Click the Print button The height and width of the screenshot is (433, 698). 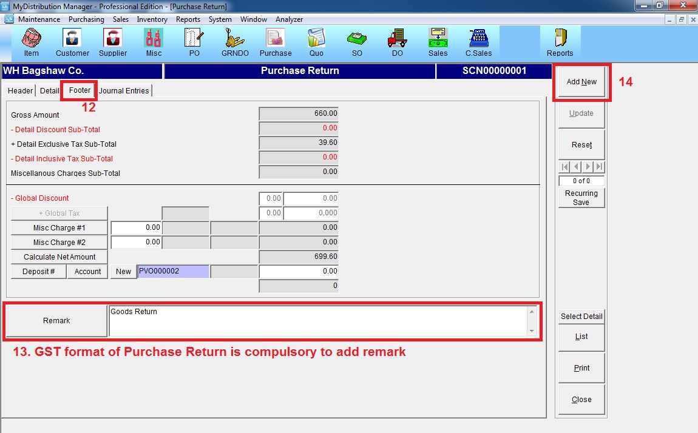coord(581,368)
